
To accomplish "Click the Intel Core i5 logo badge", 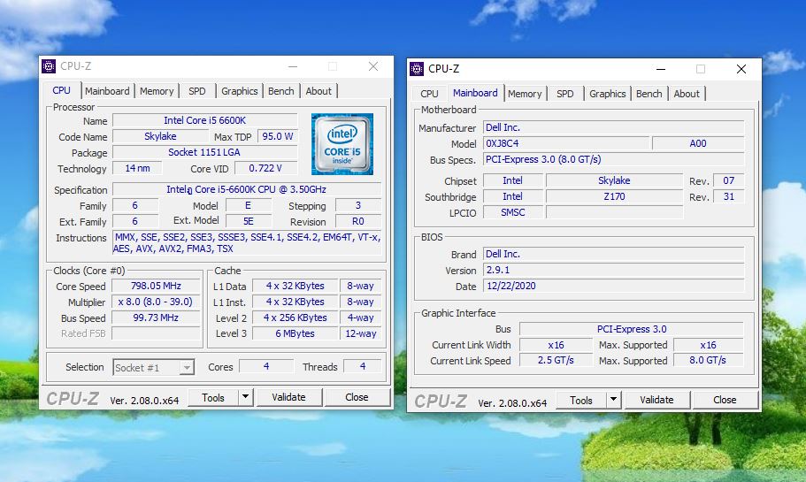I will pos(342,143).
